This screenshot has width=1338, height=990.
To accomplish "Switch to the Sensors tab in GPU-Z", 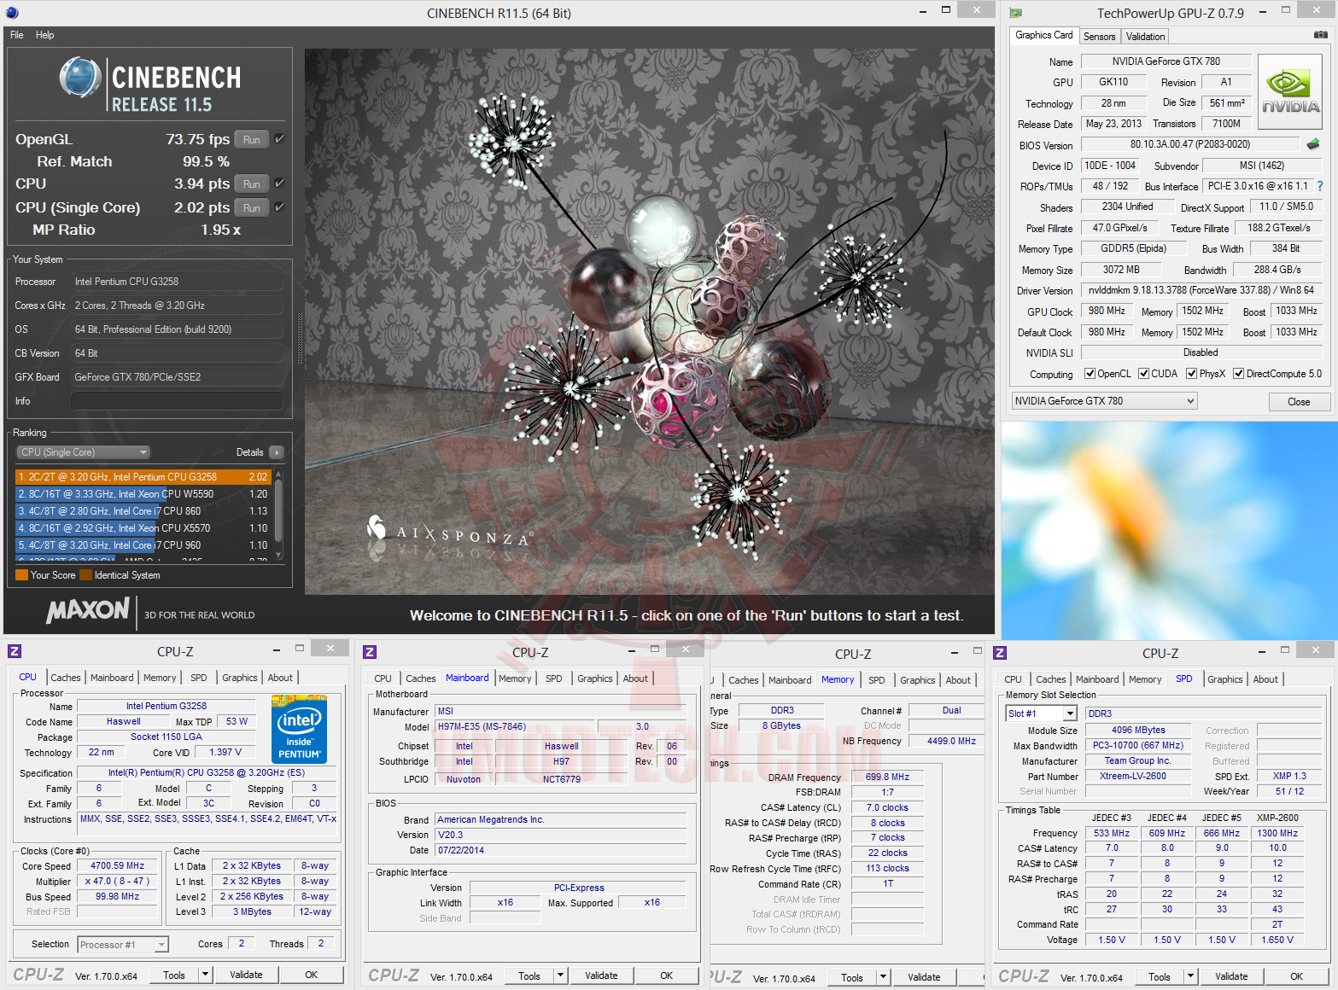I will (x=1099, y=37).
